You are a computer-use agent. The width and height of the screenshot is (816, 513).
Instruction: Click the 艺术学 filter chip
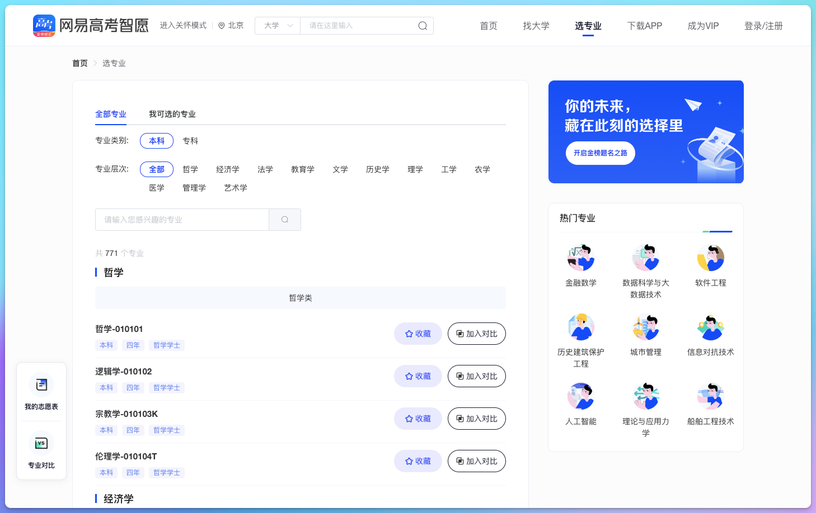235,188
